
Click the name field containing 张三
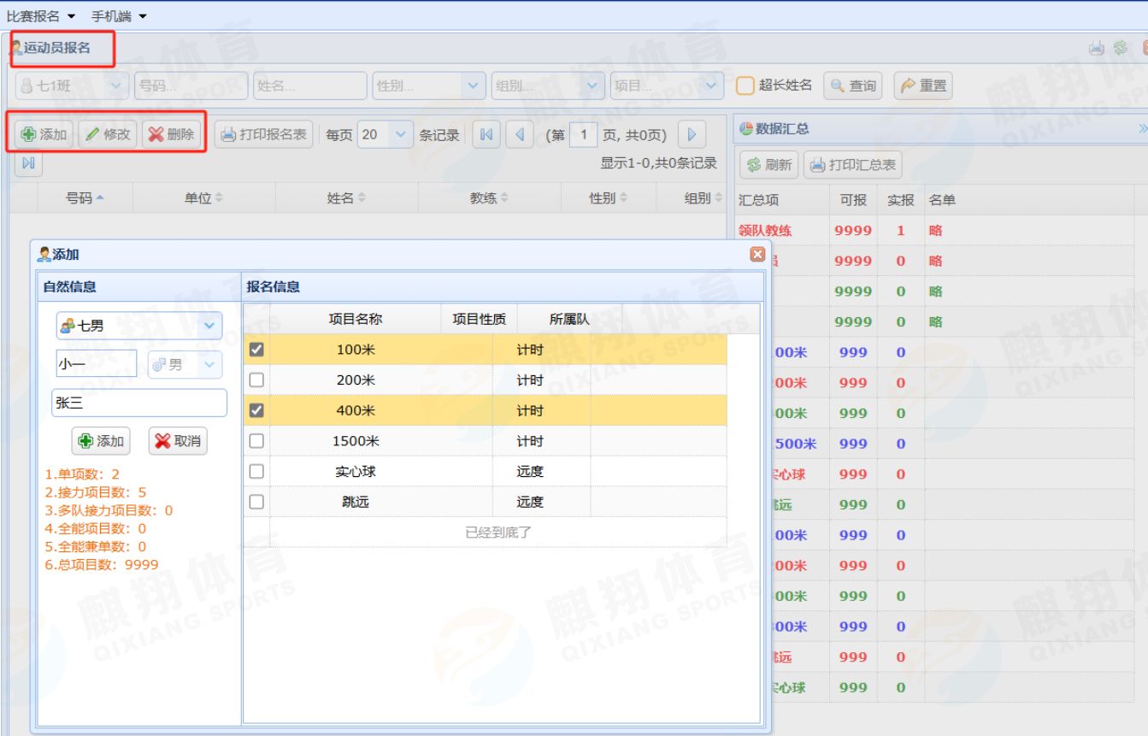pyautogui.click(x=139, y=403)
